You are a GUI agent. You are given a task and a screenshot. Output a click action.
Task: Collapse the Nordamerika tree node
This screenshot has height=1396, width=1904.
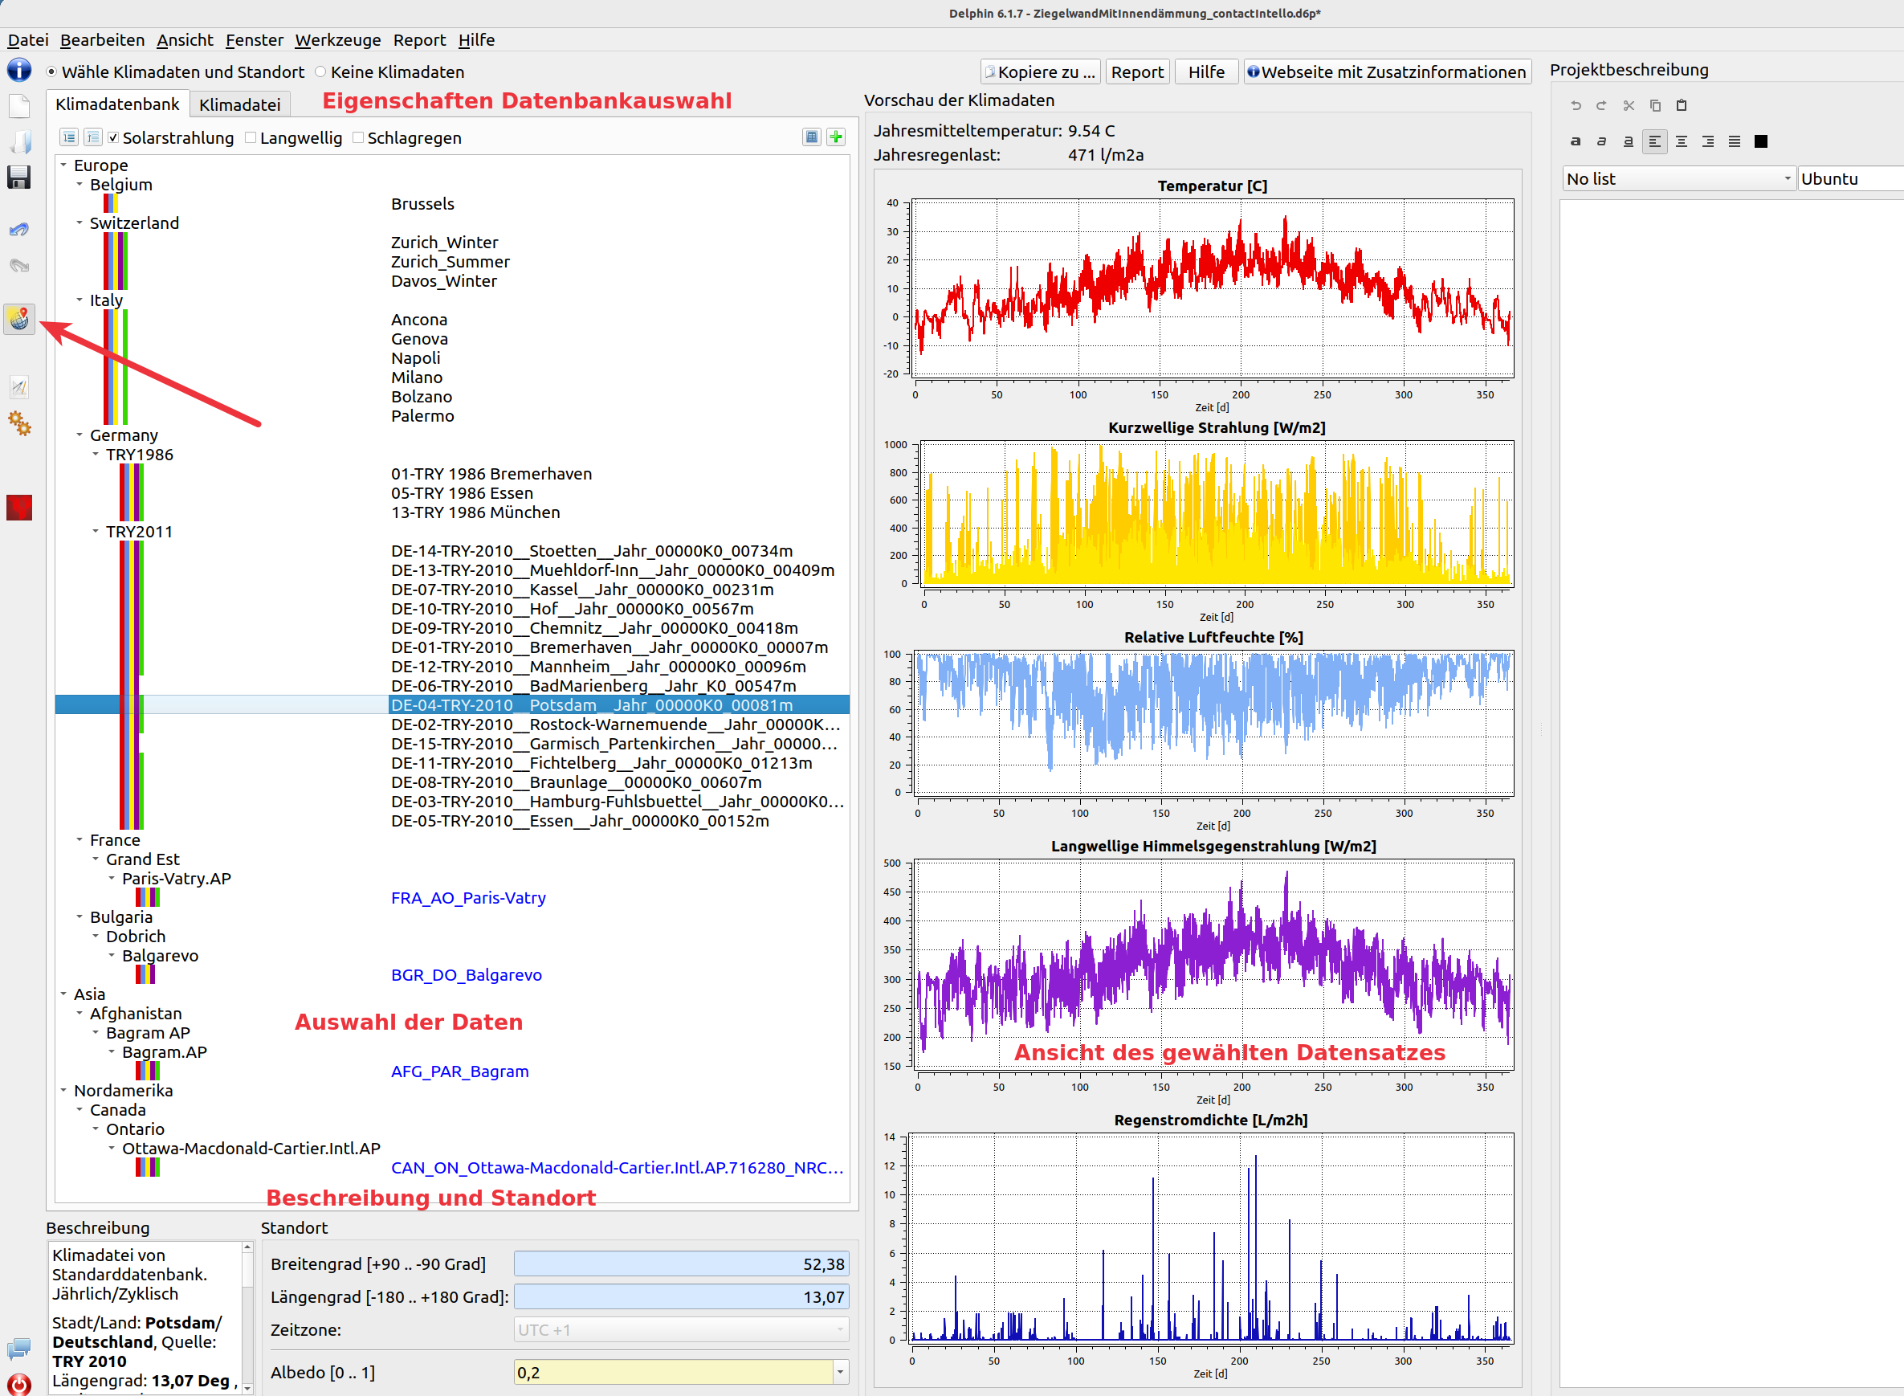click(63, 1091)
